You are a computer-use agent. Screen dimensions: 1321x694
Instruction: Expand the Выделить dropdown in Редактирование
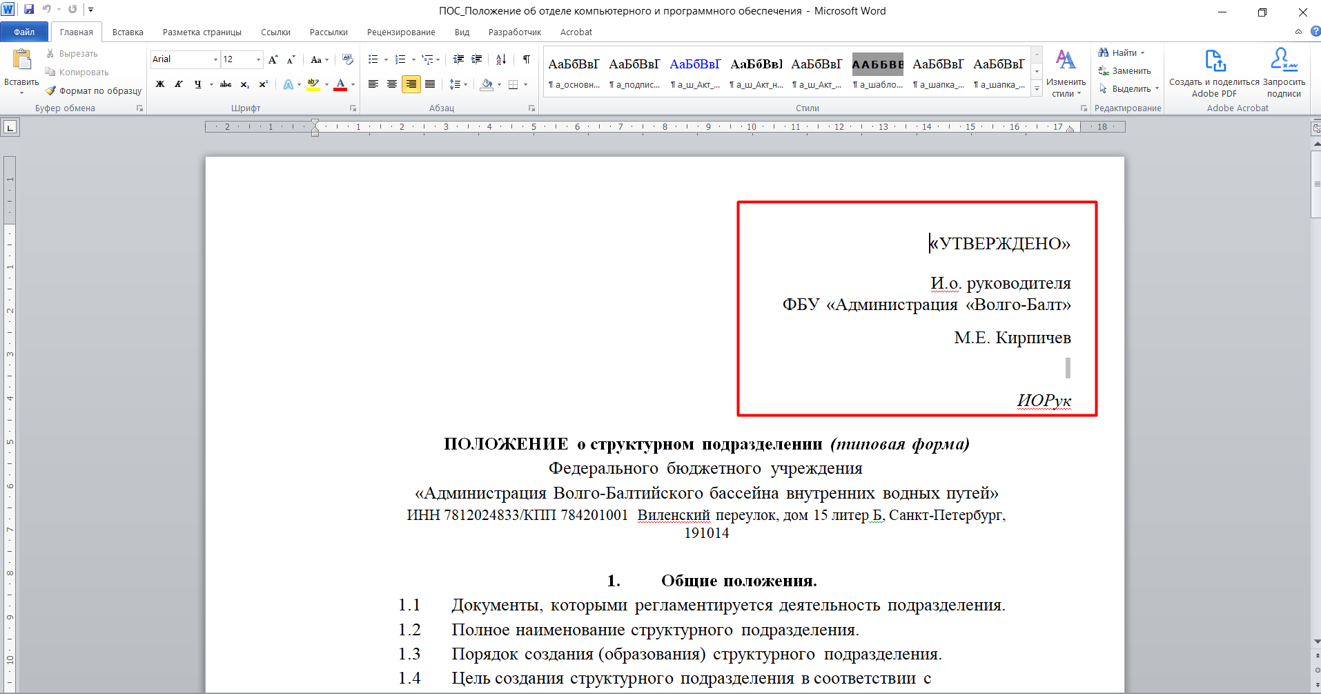tap(1157, 88)
